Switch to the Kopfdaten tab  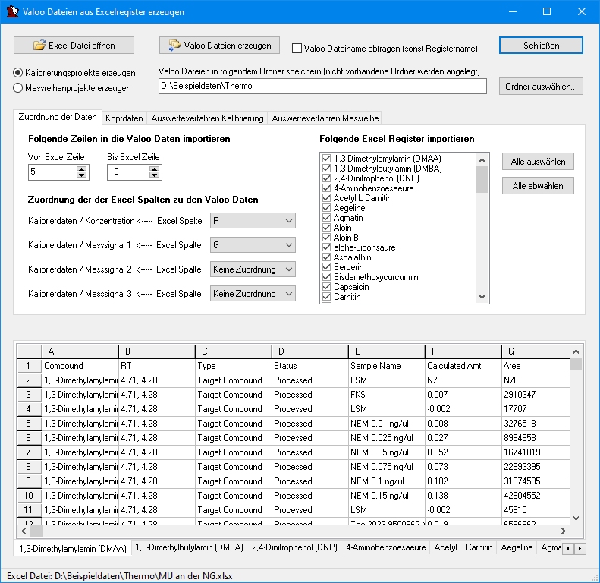[x=124, y=118]
